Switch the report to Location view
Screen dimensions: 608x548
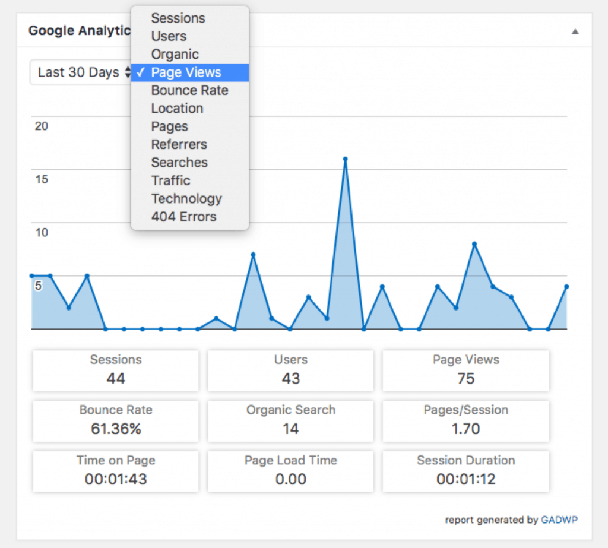pos(177,108)
